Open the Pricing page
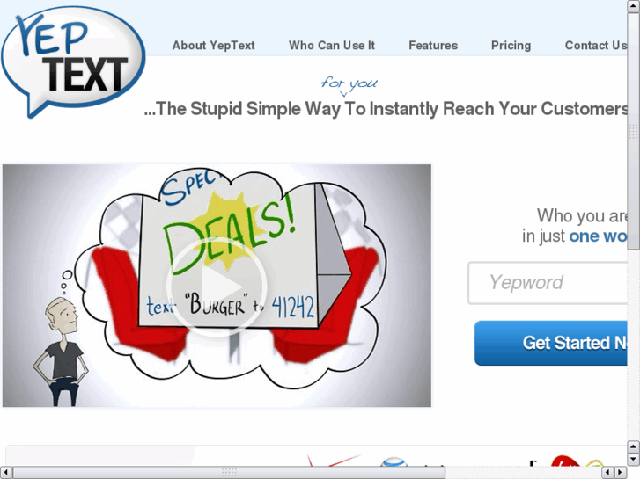Viewport: 640px width, 479px height. pos(511,45)
